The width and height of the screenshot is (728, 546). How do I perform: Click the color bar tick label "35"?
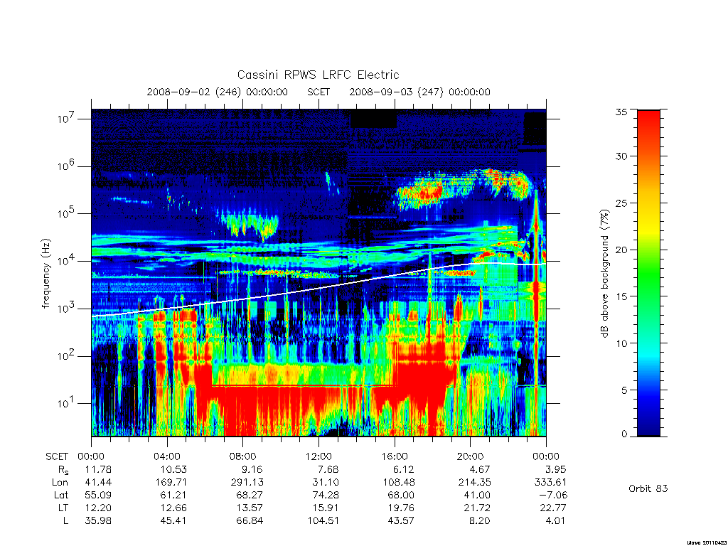click(x=621, y=112)
